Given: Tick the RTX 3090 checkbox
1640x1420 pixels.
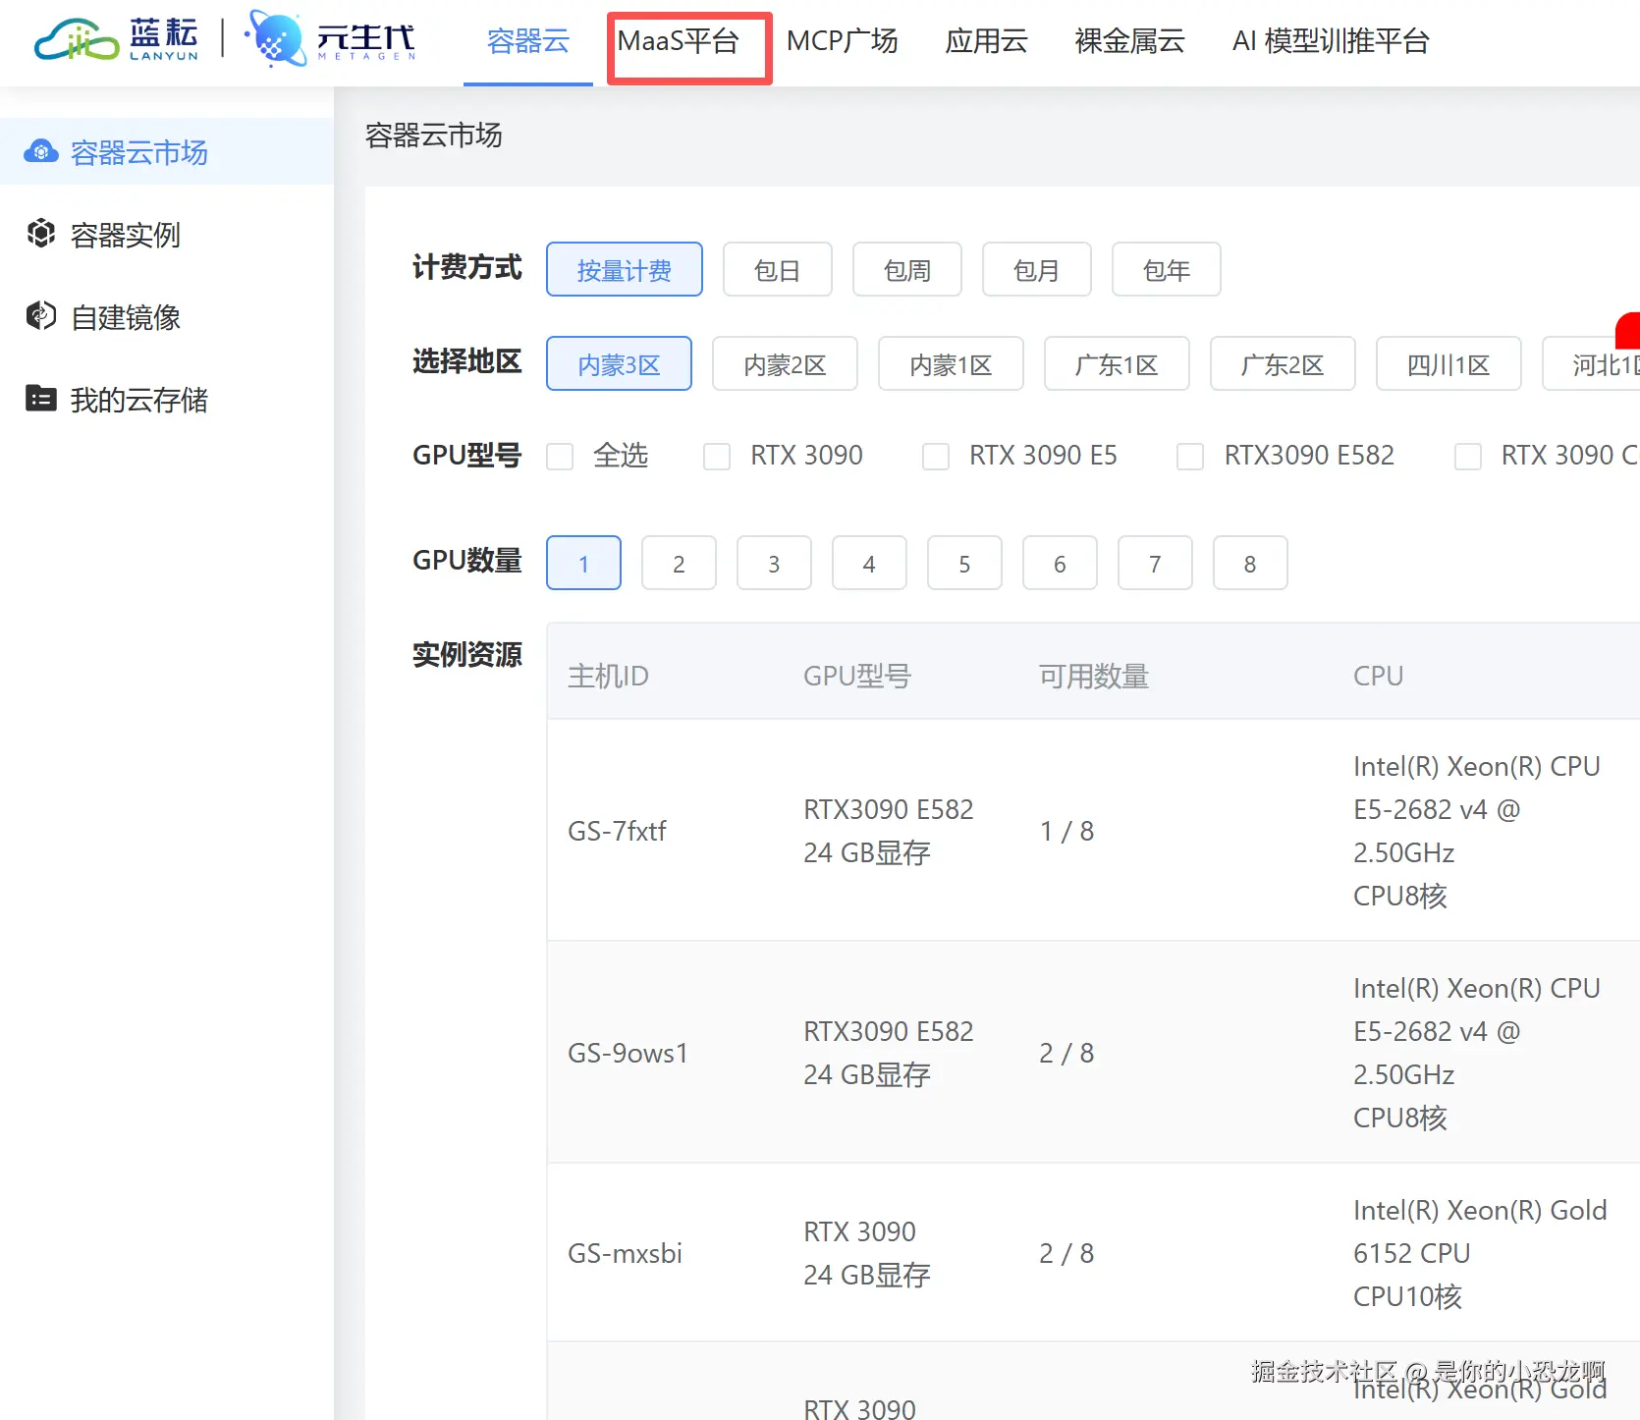Looking at the screenshot, I should [x=717, y=456].
